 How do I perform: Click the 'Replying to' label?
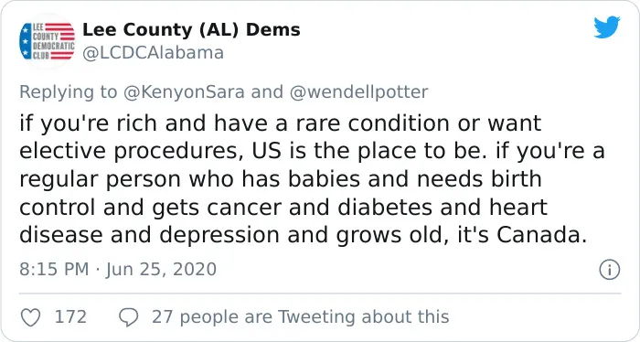69,91
